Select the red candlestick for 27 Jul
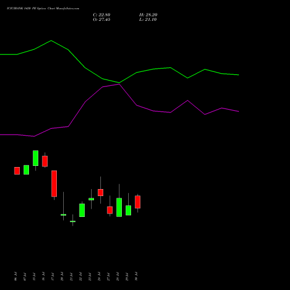290x290 pixels. pyautogui.click(x=110, y=210)
